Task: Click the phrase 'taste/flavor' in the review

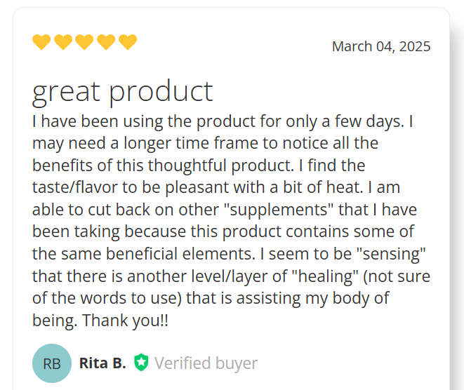Action: 75,187
